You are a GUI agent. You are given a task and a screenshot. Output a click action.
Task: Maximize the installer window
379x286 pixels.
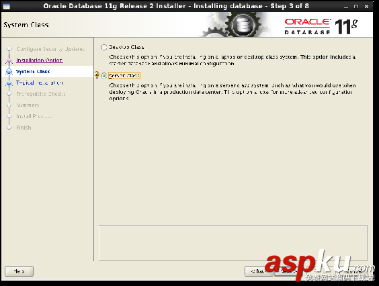point(356,7)
